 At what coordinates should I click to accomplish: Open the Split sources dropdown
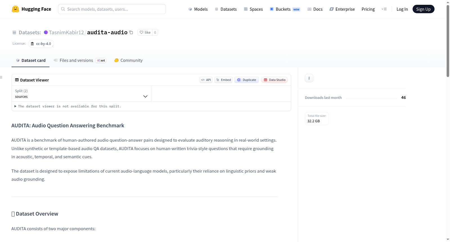point(81,94)
